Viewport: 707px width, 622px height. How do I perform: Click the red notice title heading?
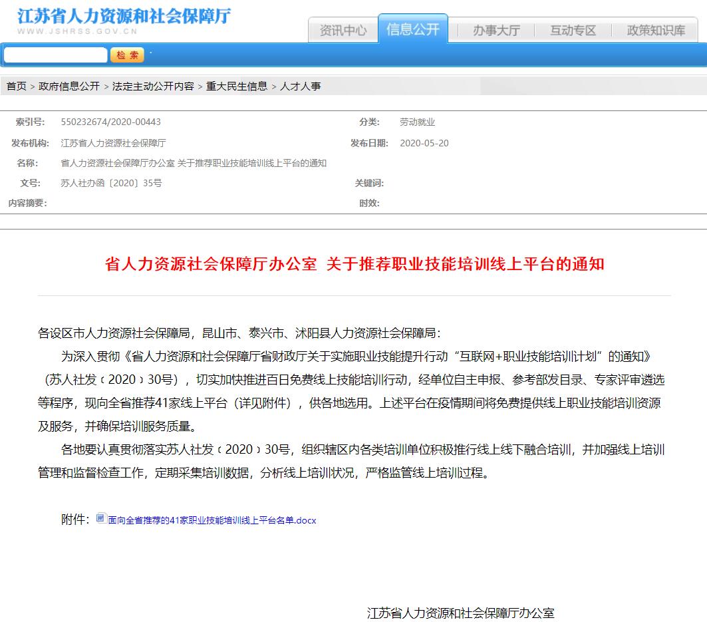pyautogui.click(x=354, y=264)
